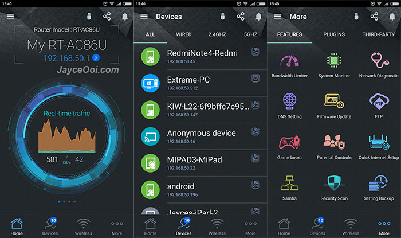Run Security Scan feature

click(334, 188)
